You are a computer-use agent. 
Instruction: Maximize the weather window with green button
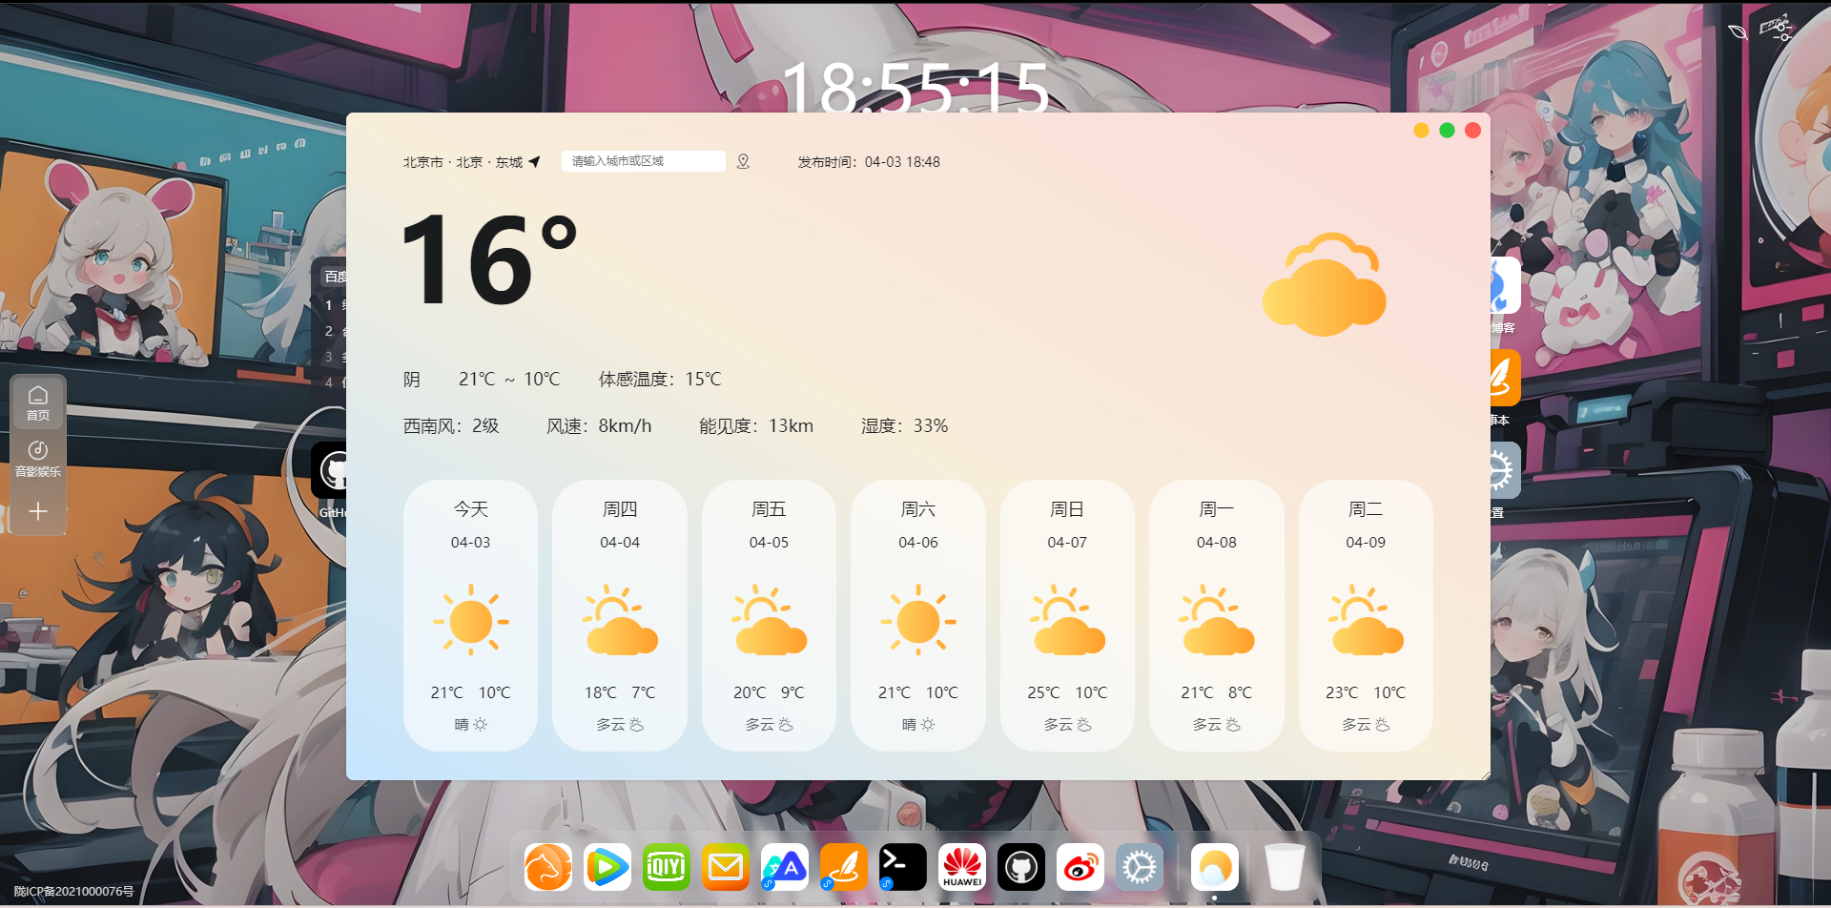1447,131
